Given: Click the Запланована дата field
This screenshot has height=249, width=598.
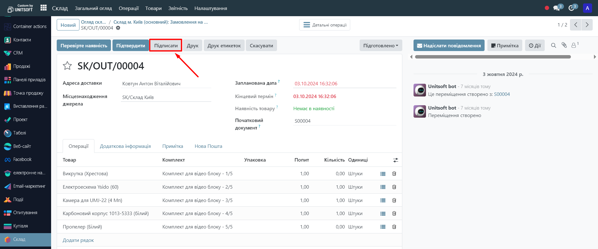Looking at the screenshot, I should coord(344,84).
